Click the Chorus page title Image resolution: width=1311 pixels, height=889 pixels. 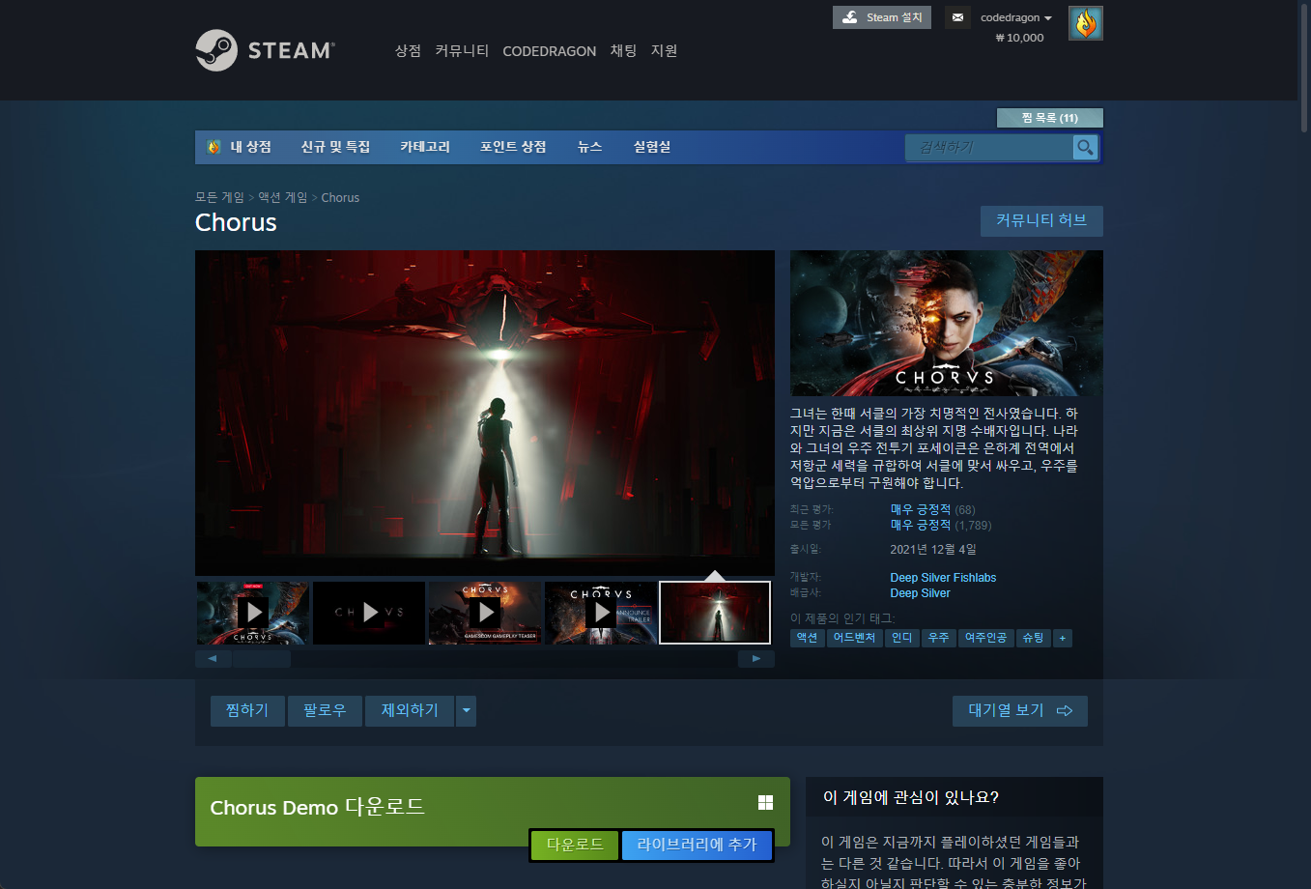coord(236,222)
